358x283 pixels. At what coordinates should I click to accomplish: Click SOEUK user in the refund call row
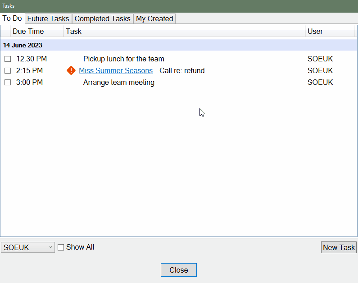point(320,70)
